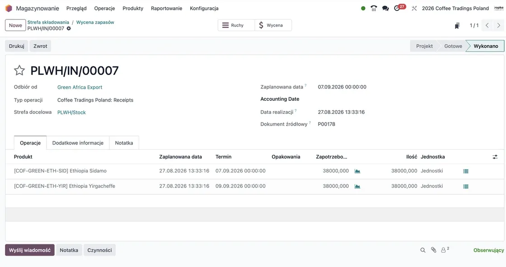Open the PLWH/Stock location link
Screen dimensions: 506x267
72,112
